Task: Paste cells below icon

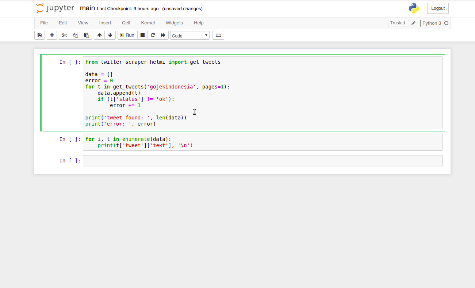Action: pos(86,35)
